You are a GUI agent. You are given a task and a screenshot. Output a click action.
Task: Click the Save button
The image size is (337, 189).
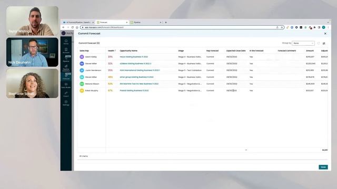[323, 167]
